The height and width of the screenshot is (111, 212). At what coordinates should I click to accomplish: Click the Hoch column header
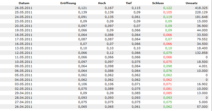point(102,3)
